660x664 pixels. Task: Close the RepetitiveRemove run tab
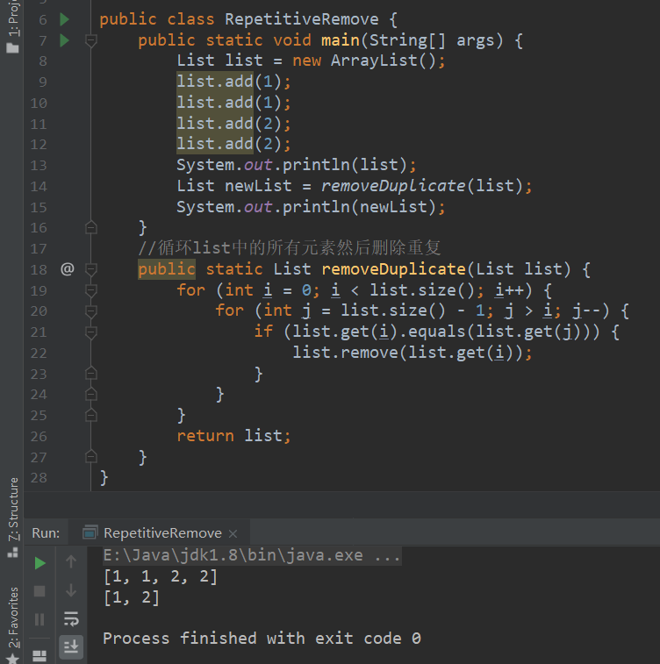233,533
